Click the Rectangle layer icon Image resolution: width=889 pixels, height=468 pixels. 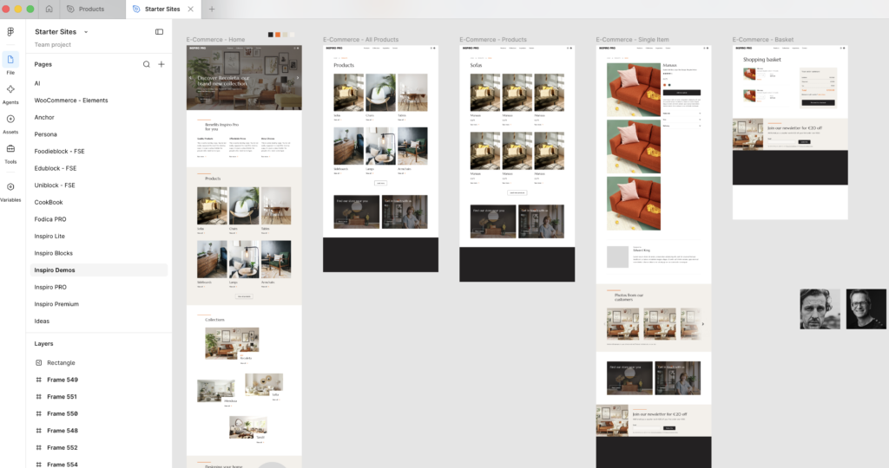tap(38, 363)
